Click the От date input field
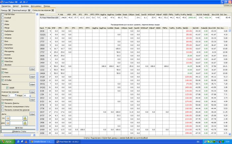 coord(16,118)
